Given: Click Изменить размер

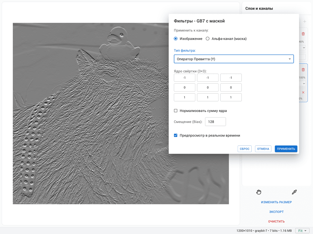Looking at the screenshot, I should click(276, 202).
